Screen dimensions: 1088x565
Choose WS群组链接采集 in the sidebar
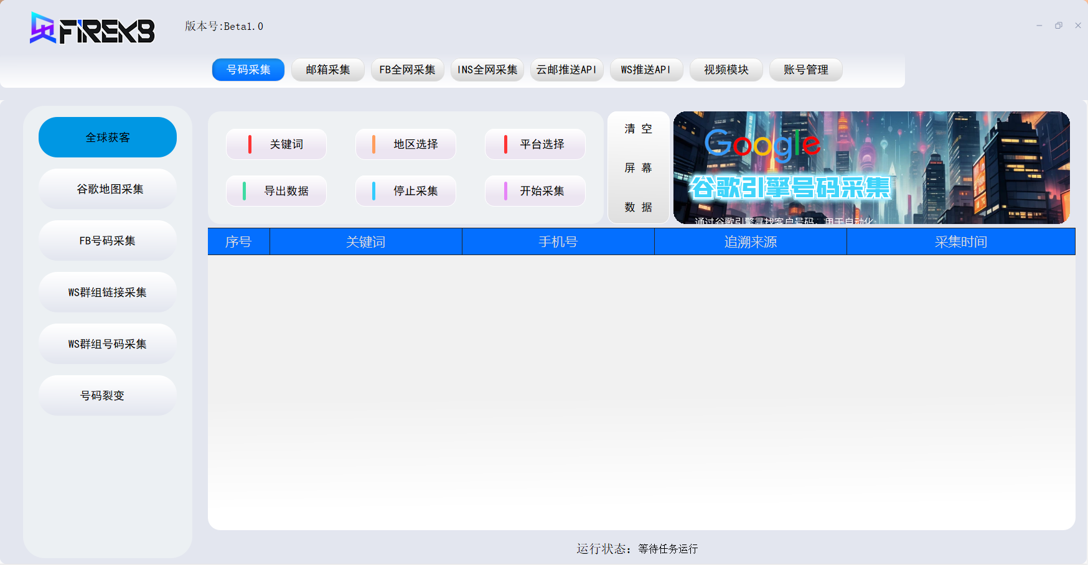(x=108, y=292)
